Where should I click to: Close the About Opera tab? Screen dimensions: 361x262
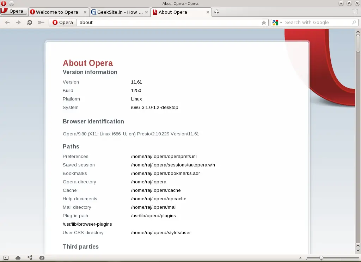click(208, 12)
